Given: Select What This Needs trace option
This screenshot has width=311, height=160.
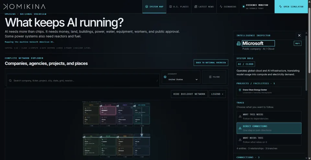Looking at the screenshot, I should [269, 116].
